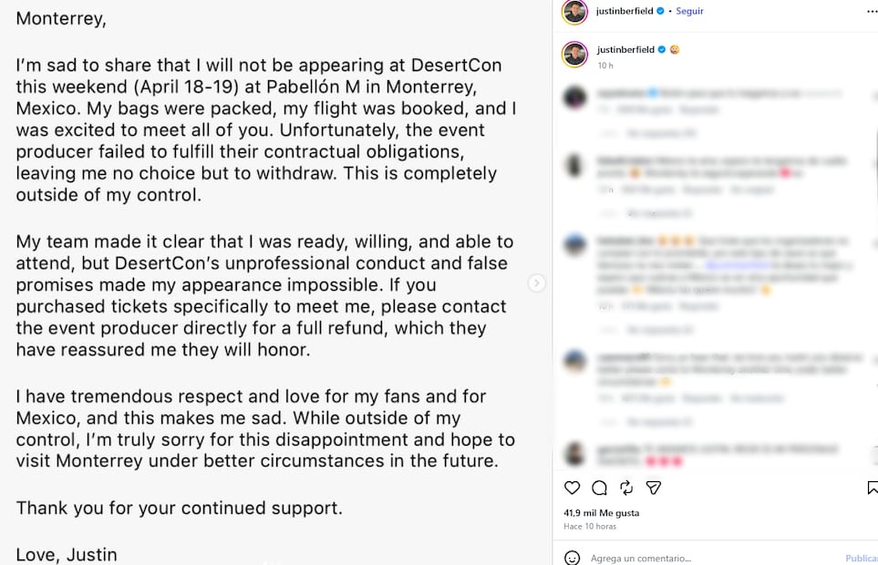
Task: Click Seguir to follow justinberfield
Action: 689,11
